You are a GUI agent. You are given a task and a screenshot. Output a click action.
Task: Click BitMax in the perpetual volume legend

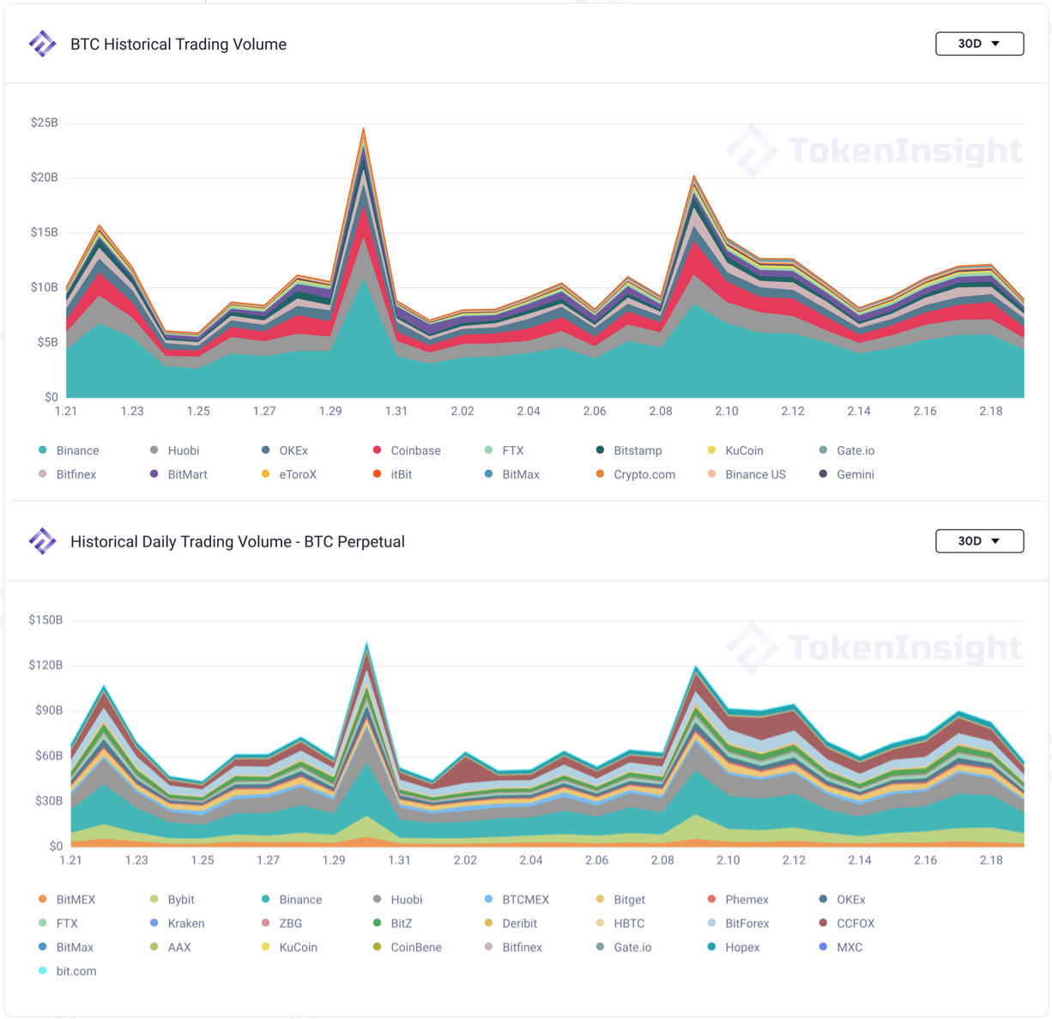point(65,948)
